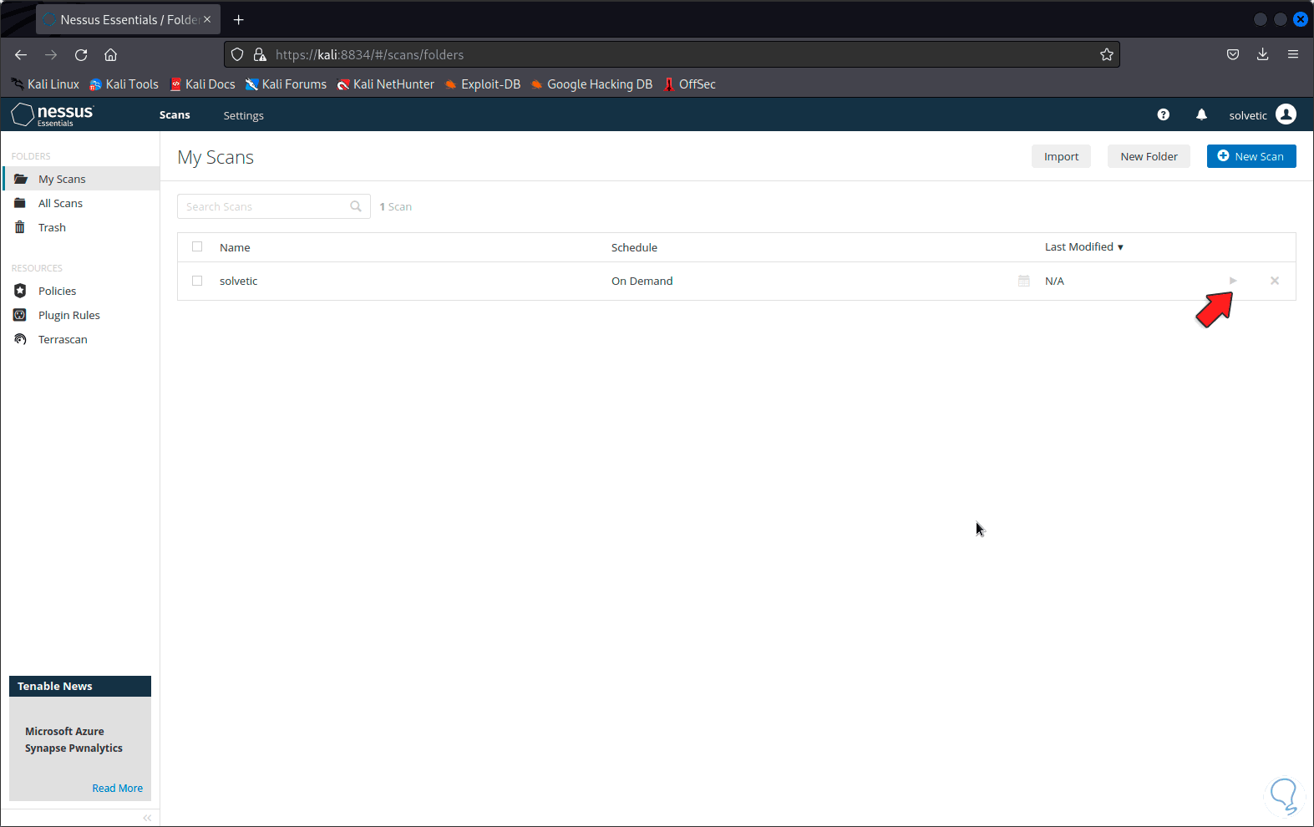
Task: Open a new browser tab
Action: pyautogui.click(x=239, y=19)
